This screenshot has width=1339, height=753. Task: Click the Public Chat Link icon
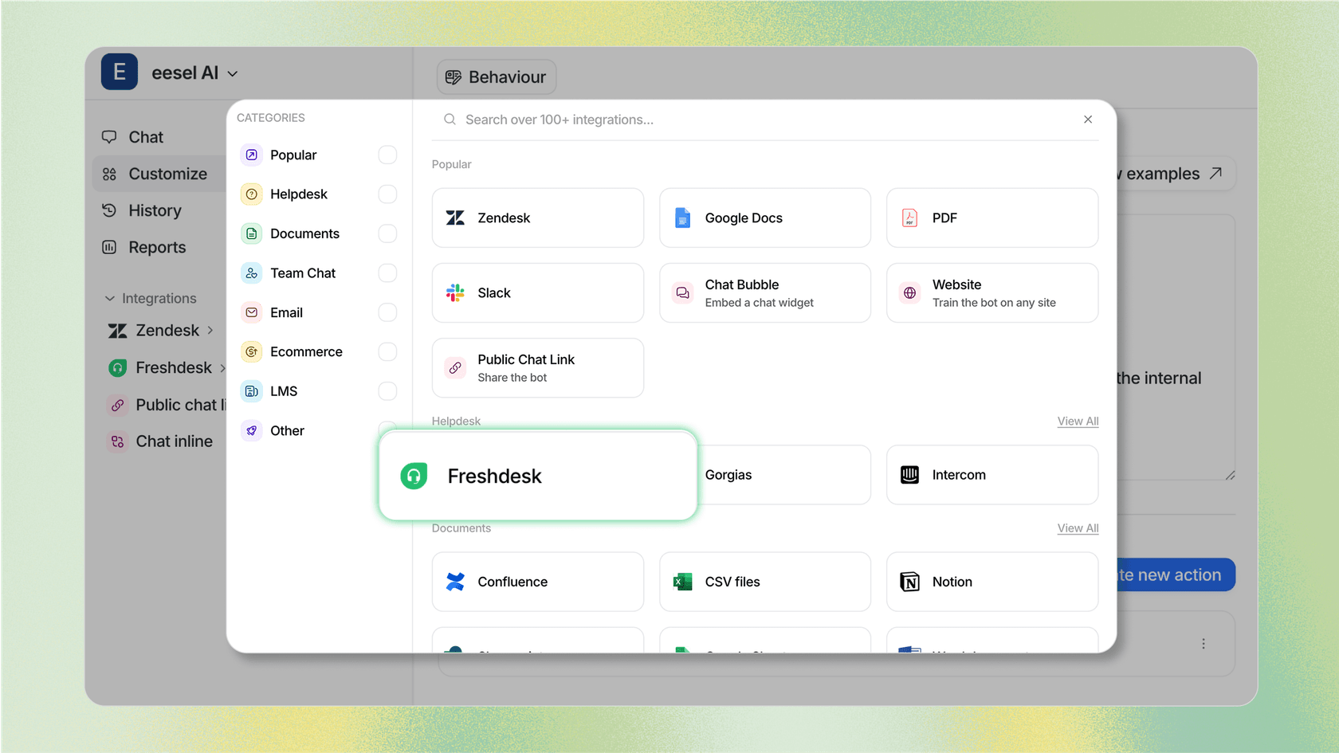[455, 368]
